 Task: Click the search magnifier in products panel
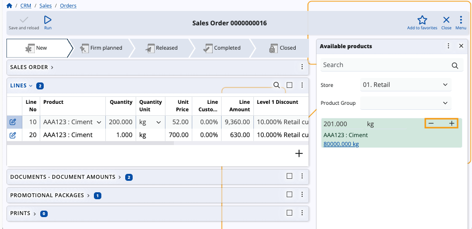coord(455,65)
